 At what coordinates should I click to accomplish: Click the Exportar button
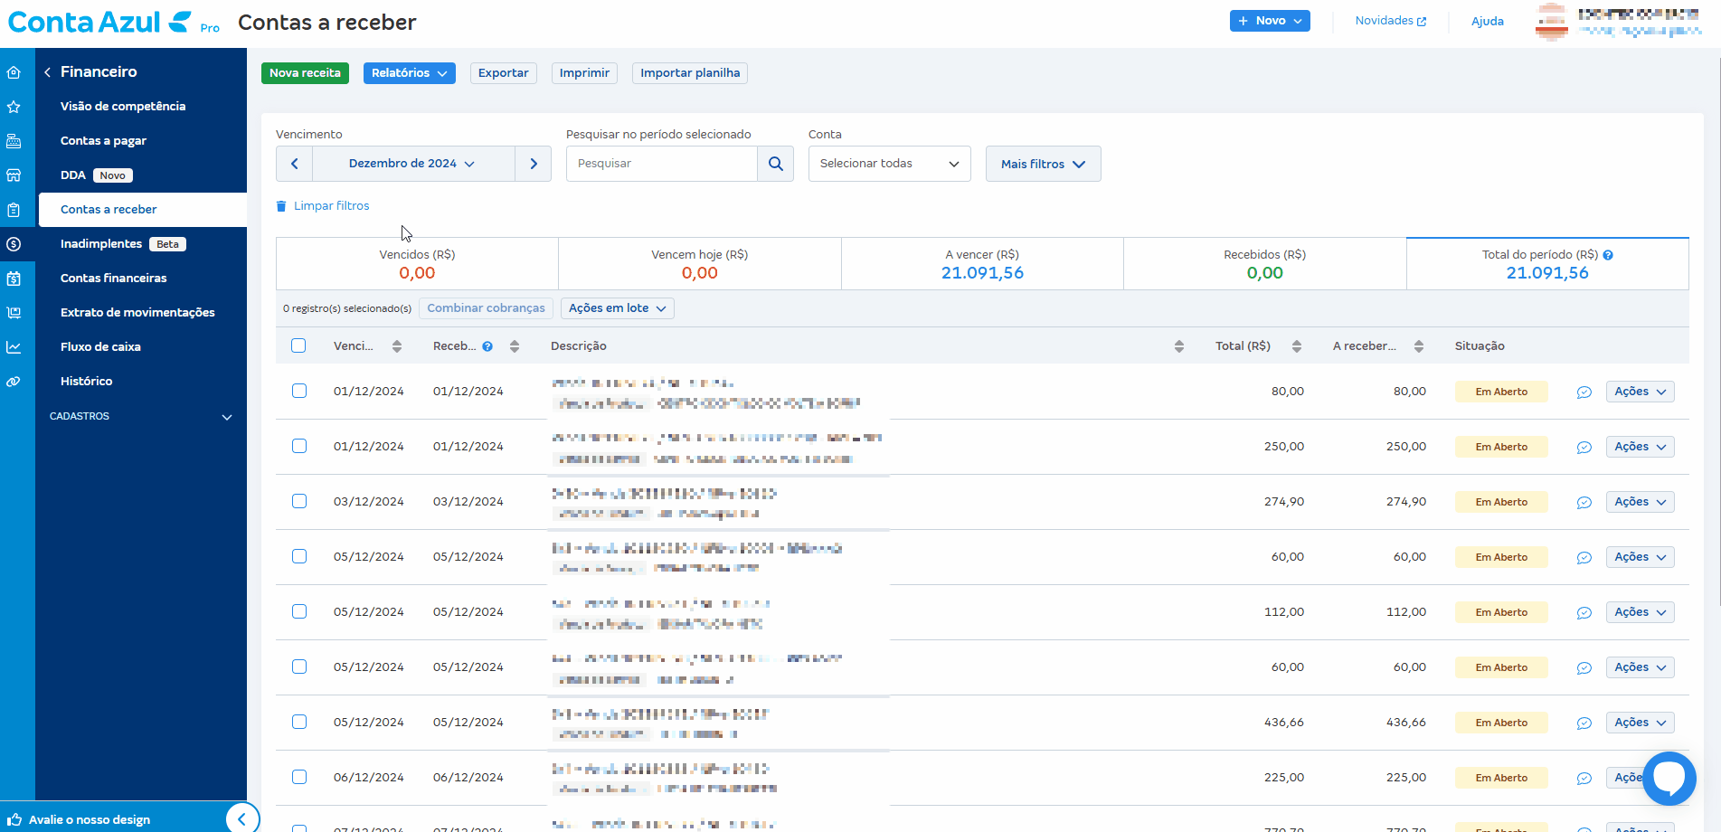(503, 73)
